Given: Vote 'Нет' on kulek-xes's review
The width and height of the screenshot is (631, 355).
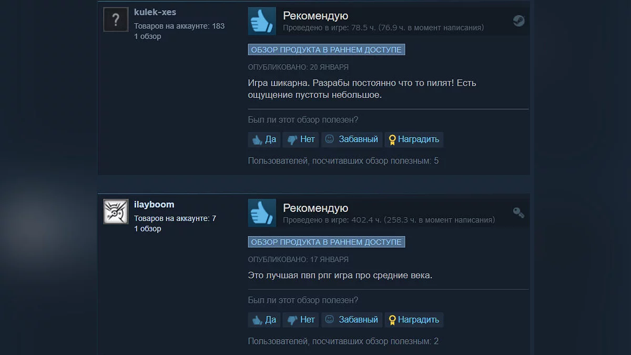Looking at the screenshot, I should click(301, 139).
